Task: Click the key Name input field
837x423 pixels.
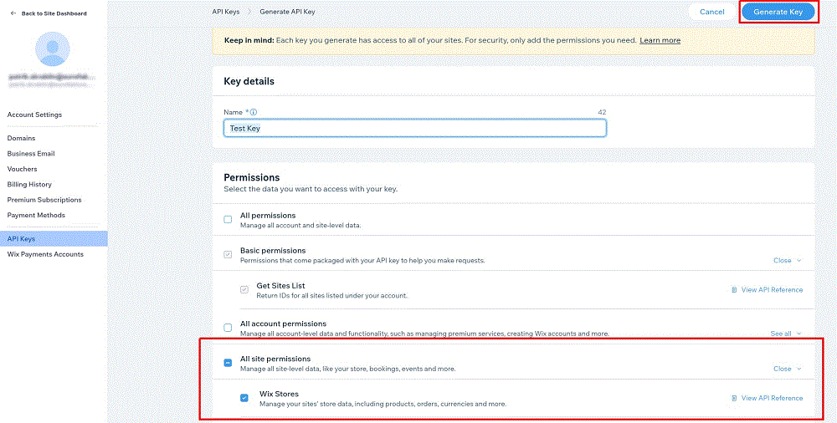Action: pyautogui.click(x=414, y=129)
